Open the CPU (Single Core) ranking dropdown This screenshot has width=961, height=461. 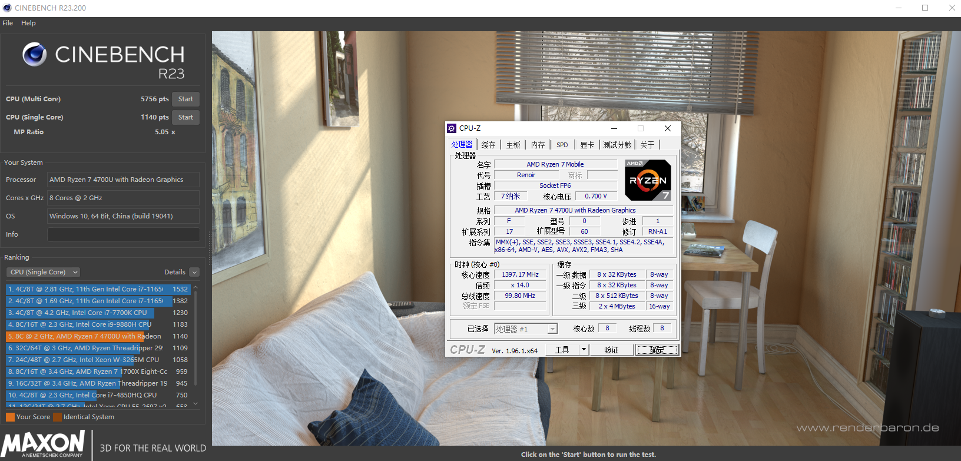tap(43, 272)
